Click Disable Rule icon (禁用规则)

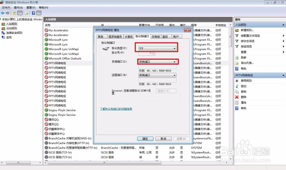(237, 81)
